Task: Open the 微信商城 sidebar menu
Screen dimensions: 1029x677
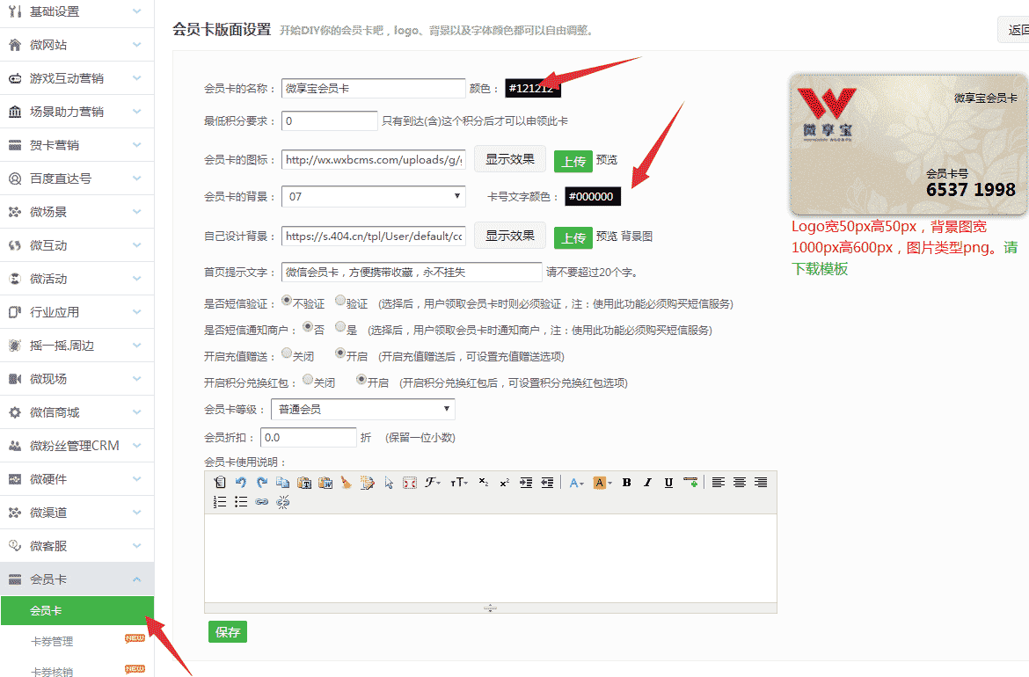Action: pos(77,411)
